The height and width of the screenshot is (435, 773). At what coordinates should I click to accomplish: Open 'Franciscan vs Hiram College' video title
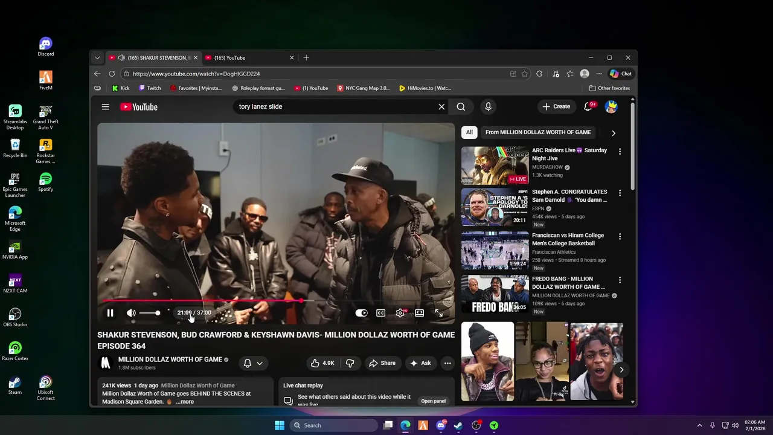[568, 239]
